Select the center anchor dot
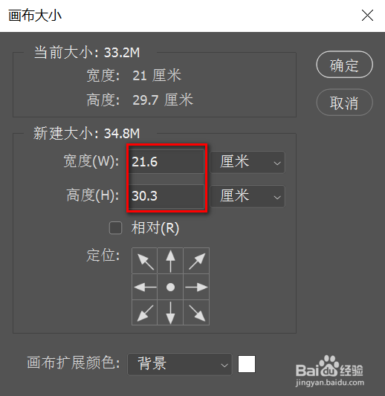 [x=170, y=287]
